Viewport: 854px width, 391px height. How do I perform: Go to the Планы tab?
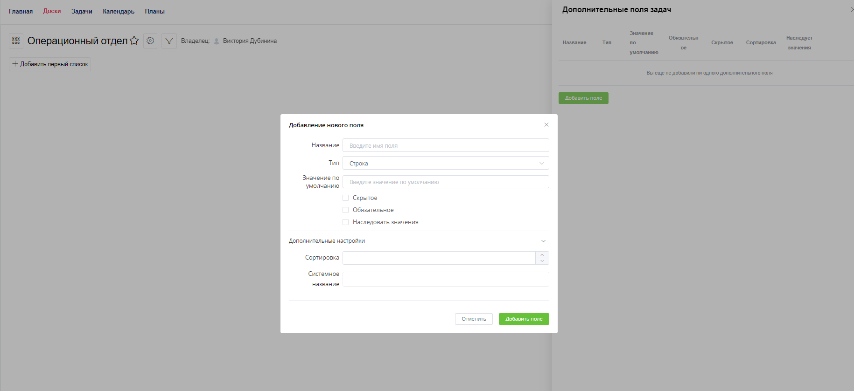pos(154,11)
